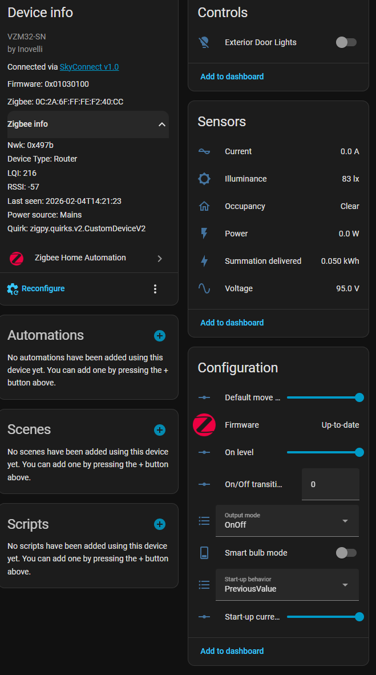
Task: Click the Illuminance sensor icon
Action: 204,179
